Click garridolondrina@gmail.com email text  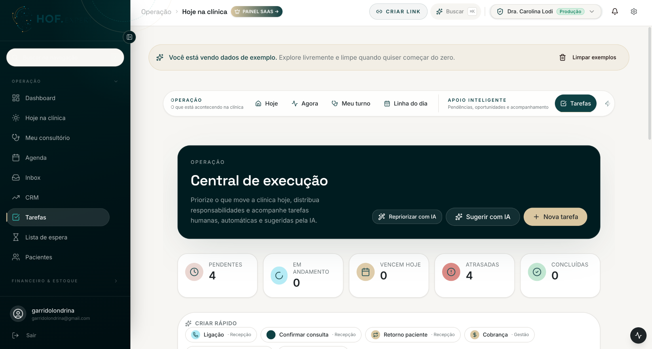61,318
